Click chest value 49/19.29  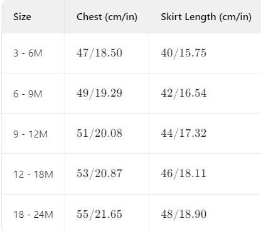[x=99, y=93]
